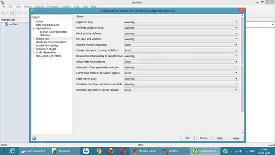
Task: Open the State name clash dropdown
Action: click(x=181, y=78)
